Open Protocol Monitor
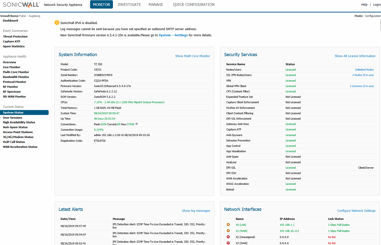This screenshot has height=245, width=381. [x=14, y=82]
